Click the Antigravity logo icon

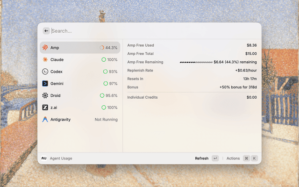tap(45, 119)
